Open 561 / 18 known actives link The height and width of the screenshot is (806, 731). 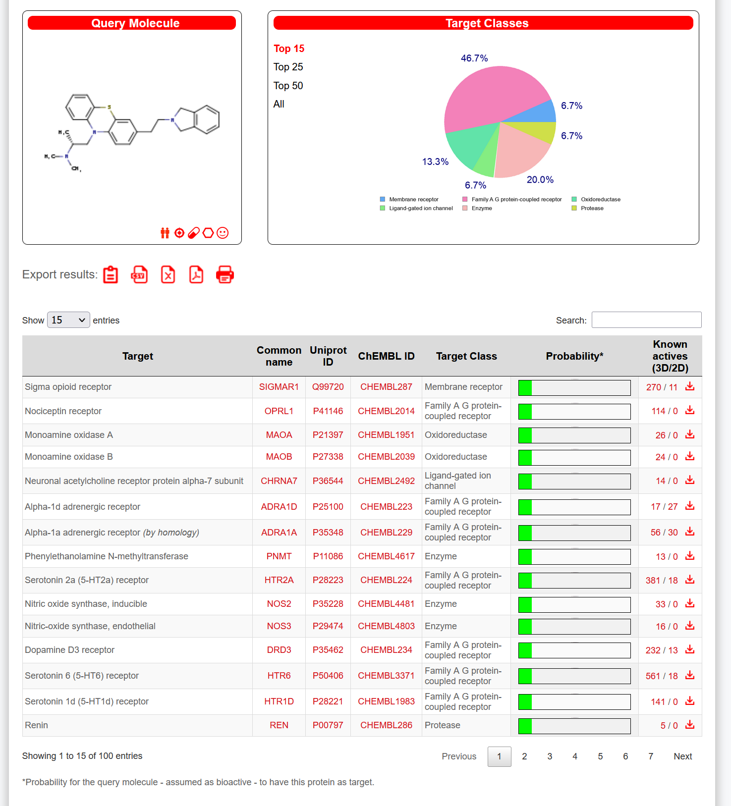[662, 676]
